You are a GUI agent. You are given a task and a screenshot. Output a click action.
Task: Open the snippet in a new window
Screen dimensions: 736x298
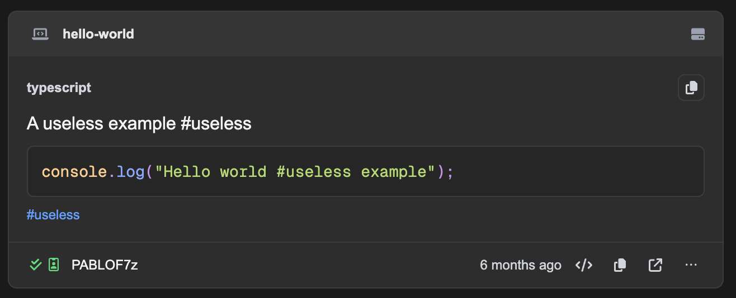point(655,265)
